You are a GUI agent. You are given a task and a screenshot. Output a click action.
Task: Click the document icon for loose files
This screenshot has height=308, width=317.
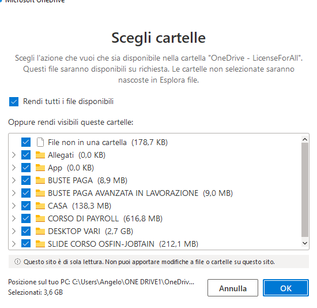40,142
